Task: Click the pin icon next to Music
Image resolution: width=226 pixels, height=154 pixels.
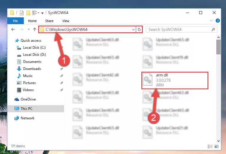Action: tap(62, 76)
